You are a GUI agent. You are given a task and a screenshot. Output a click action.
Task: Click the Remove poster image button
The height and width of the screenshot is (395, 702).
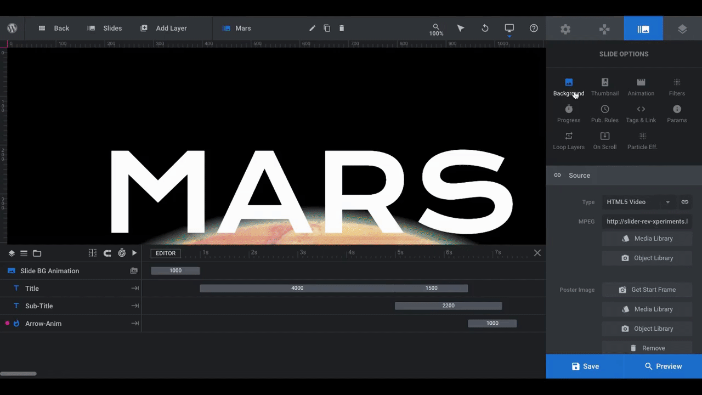point(647,348)
